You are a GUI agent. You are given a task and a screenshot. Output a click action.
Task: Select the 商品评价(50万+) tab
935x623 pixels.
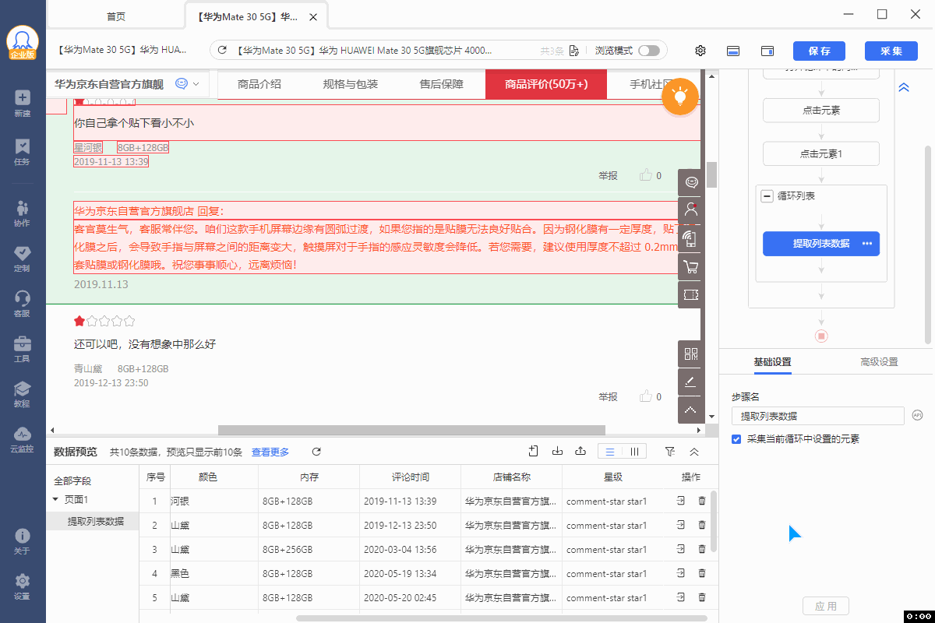[546, 84]
